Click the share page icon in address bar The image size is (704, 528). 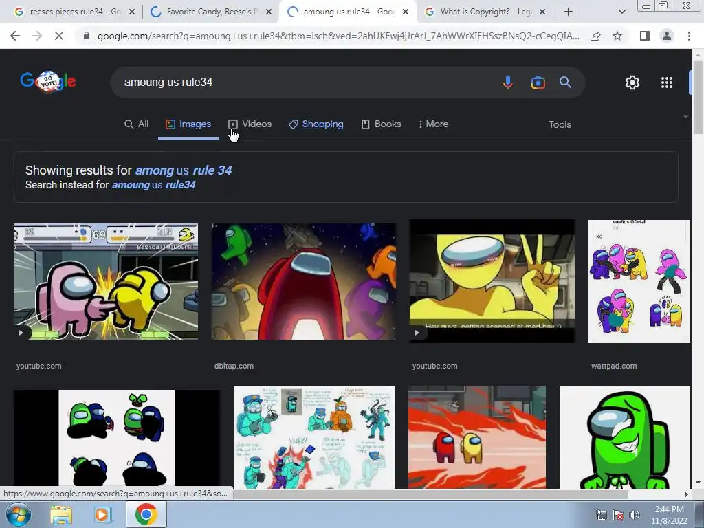(x=595, y=36)
